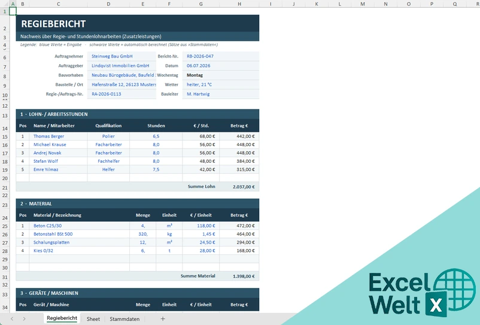Click the 7,5 hours cell
The height and width of the screenshot is (325, 480).
(156, 169)
